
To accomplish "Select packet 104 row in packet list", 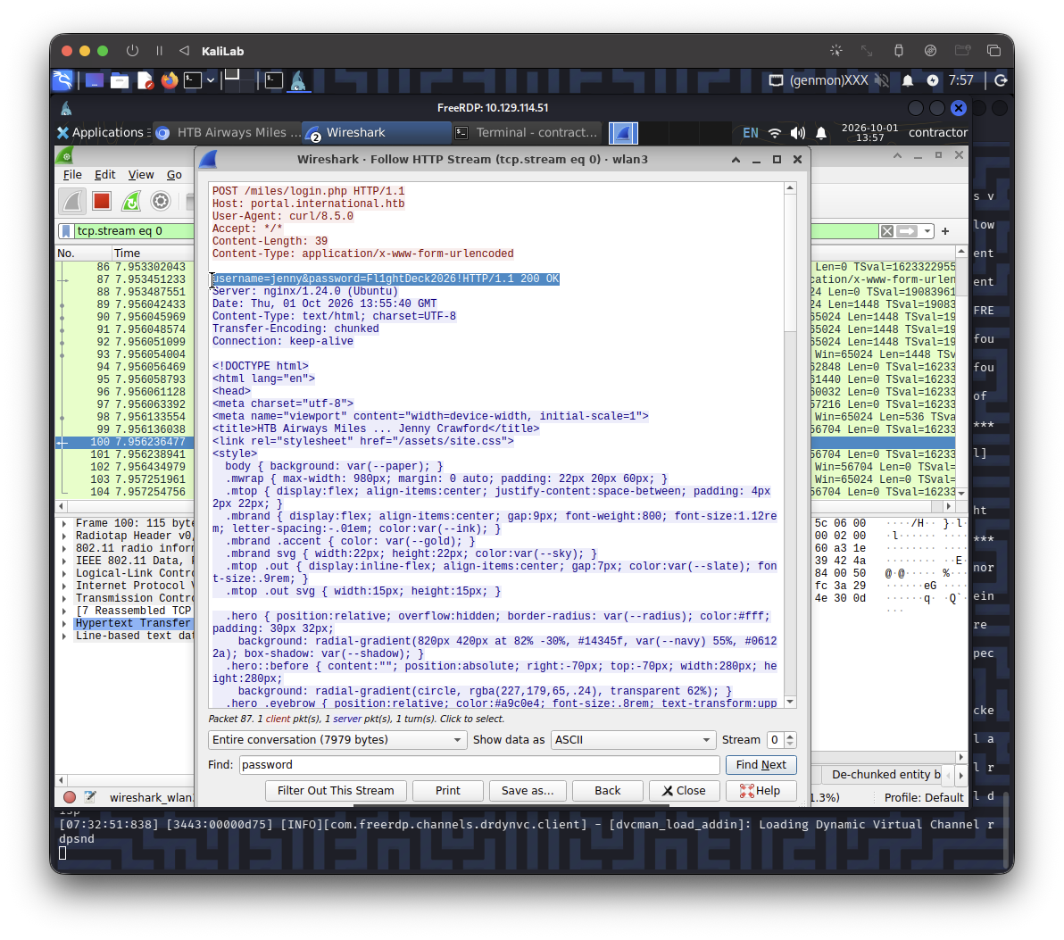I will 126,492.
